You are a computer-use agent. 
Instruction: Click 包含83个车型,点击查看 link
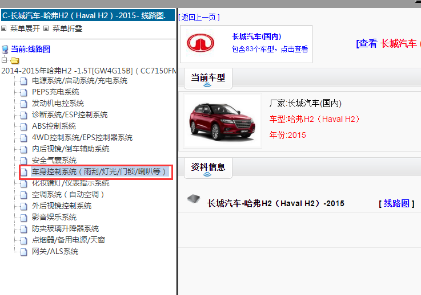click(x=270, y=49)
